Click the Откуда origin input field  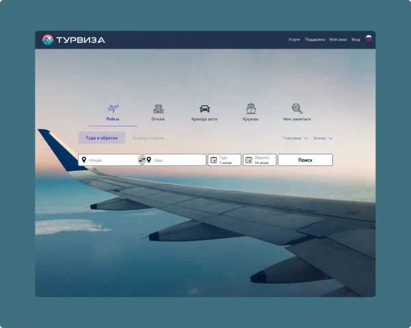[109, 160]
